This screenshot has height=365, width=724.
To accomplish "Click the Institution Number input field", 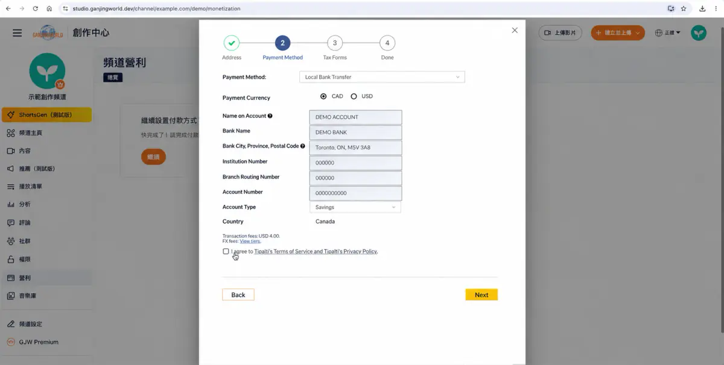I will pos(355,163).
